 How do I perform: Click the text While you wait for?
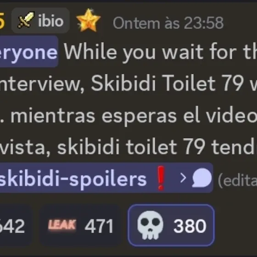point(150,52)
